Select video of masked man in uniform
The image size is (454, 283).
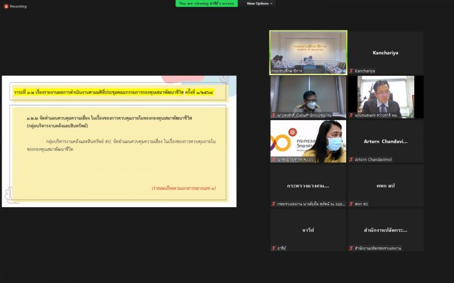pyautogui.click(x=308, y=97)
